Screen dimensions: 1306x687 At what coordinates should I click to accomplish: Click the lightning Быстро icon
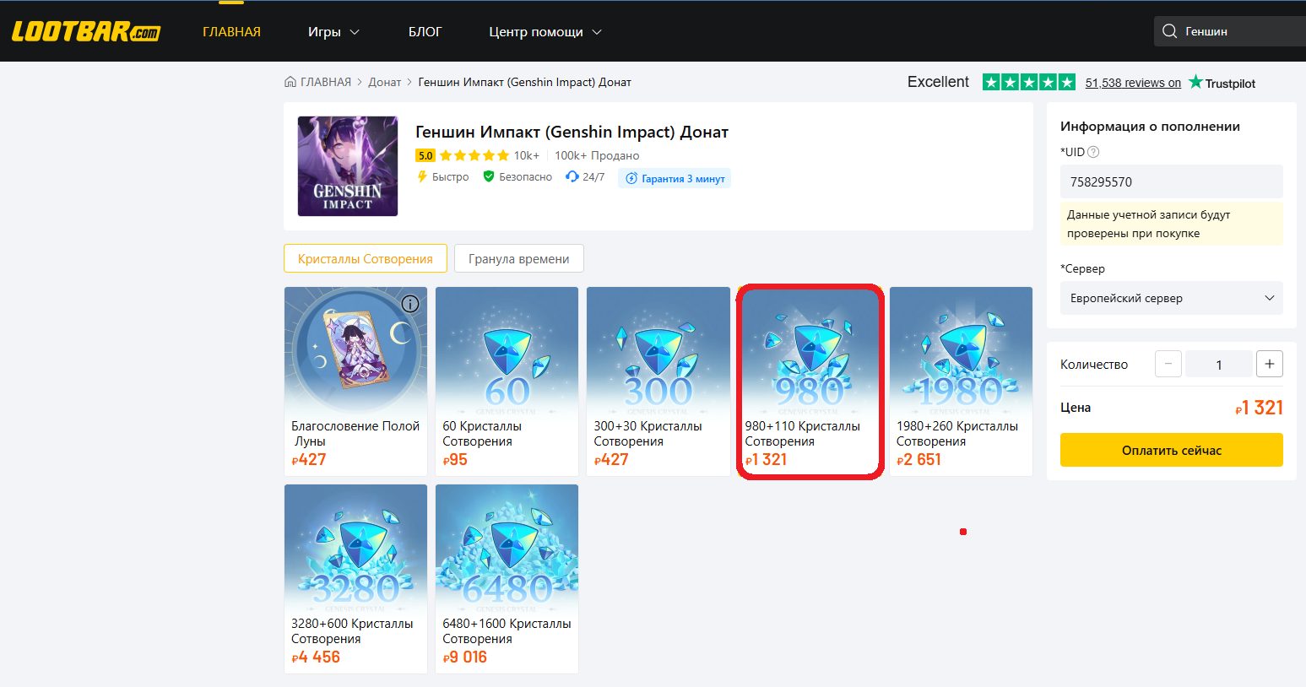point(422,176)
